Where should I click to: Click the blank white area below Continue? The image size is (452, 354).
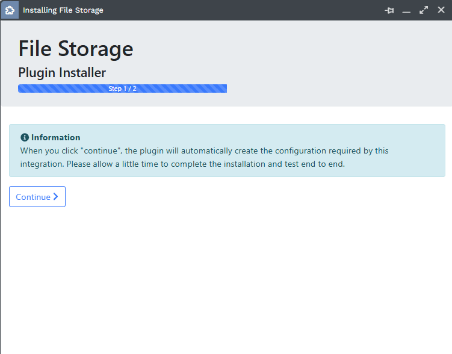pyautogui.click(x=226, y=277)
